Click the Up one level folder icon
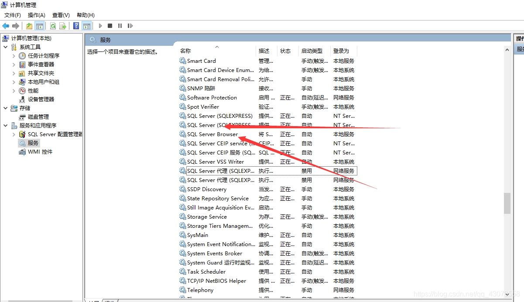Screen dimensions: 524x302 pyautogui.click(x=29, y=26)
